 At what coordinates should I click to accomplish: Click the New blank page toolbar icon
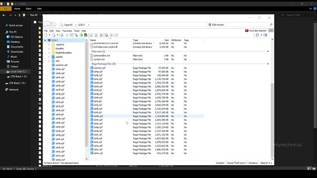[46, 35]
